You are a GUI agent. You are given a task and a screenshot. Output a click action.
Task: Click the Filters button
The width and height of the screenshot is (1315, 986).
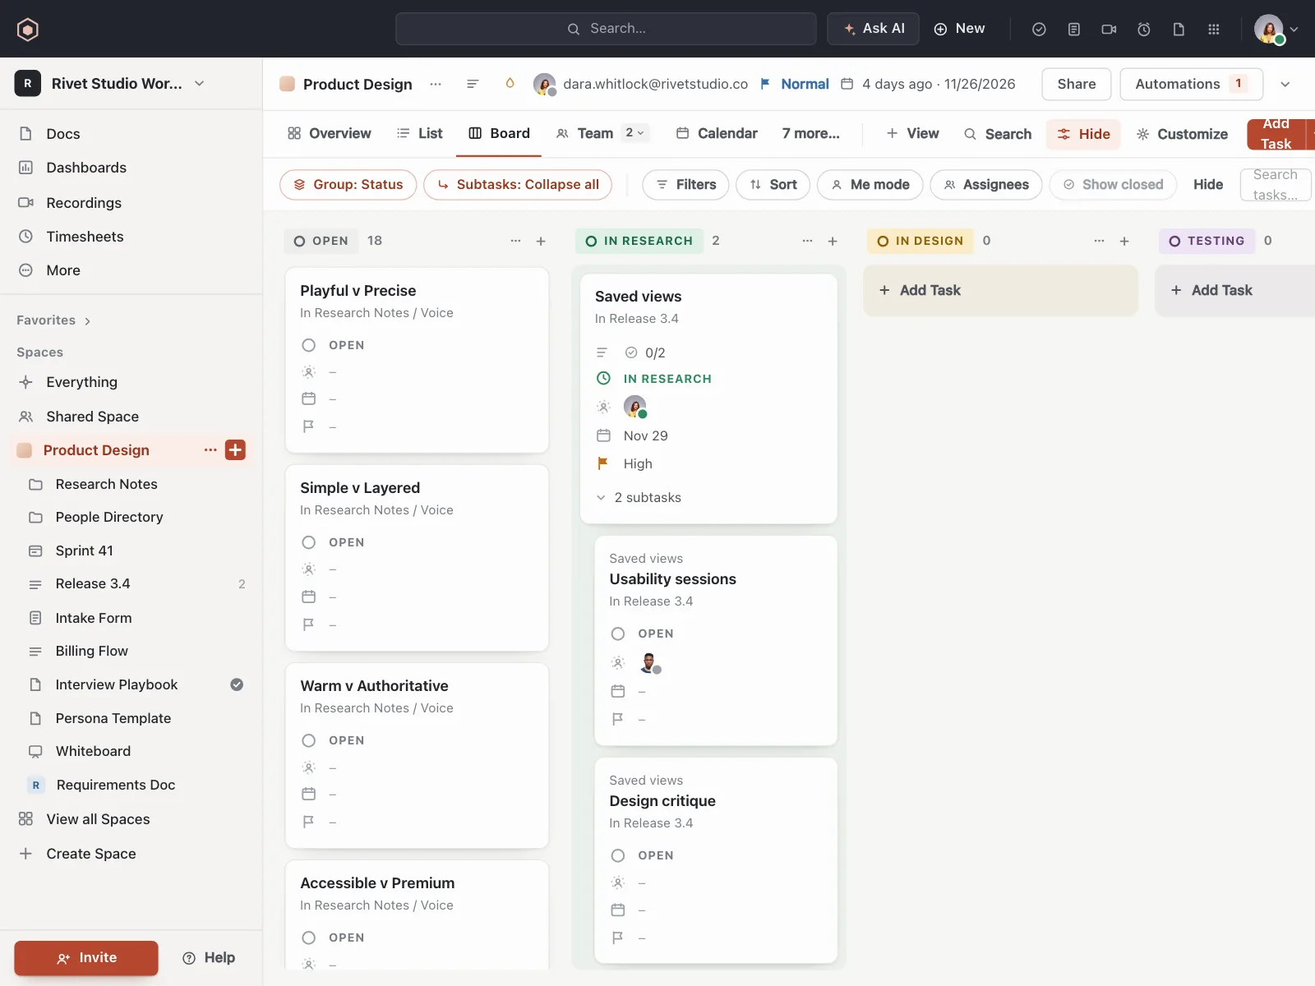(x=685, y=185)
